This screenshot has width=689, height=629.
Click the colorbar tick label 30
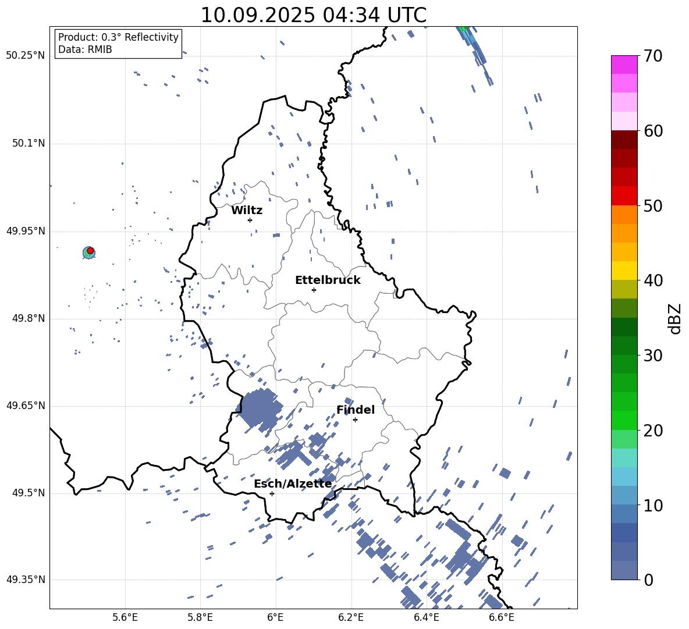(x=653, y=356)
